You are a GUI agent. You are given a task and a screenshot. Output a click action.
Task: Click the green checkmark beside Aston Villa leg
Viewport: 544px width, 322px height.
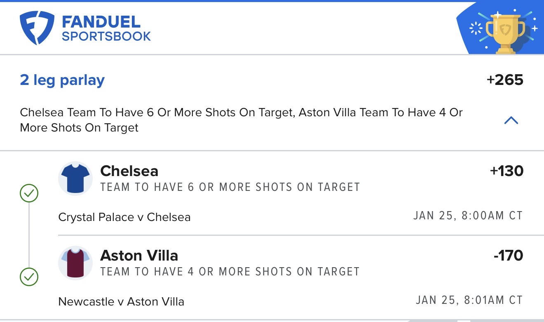point(29,277)
